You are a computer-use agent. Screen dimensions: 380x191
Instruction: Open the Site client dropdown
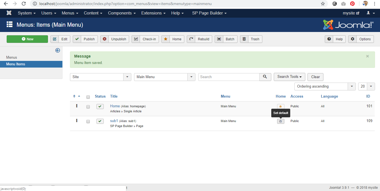[x=100, y=77]
